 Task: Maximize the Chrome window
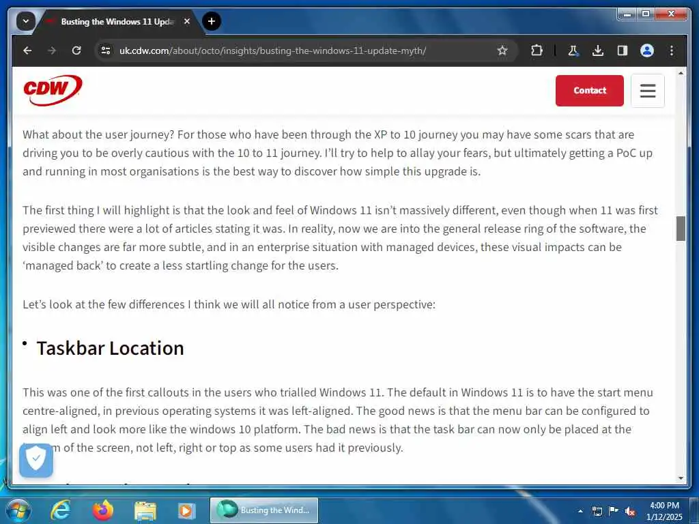pos(645,14)
